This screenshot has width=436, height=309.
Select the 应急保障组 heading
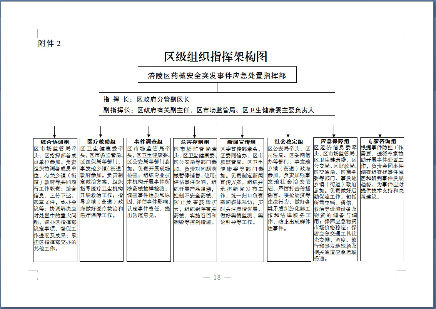coord(335,142)
